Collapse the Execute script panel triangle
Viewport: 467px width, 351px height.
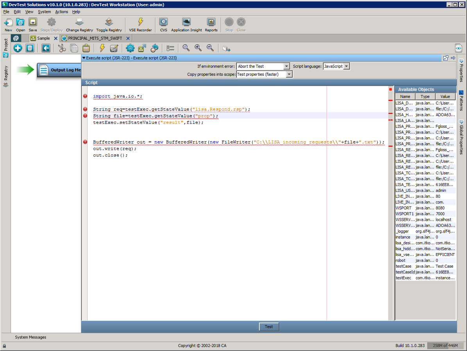click(84, 58)
